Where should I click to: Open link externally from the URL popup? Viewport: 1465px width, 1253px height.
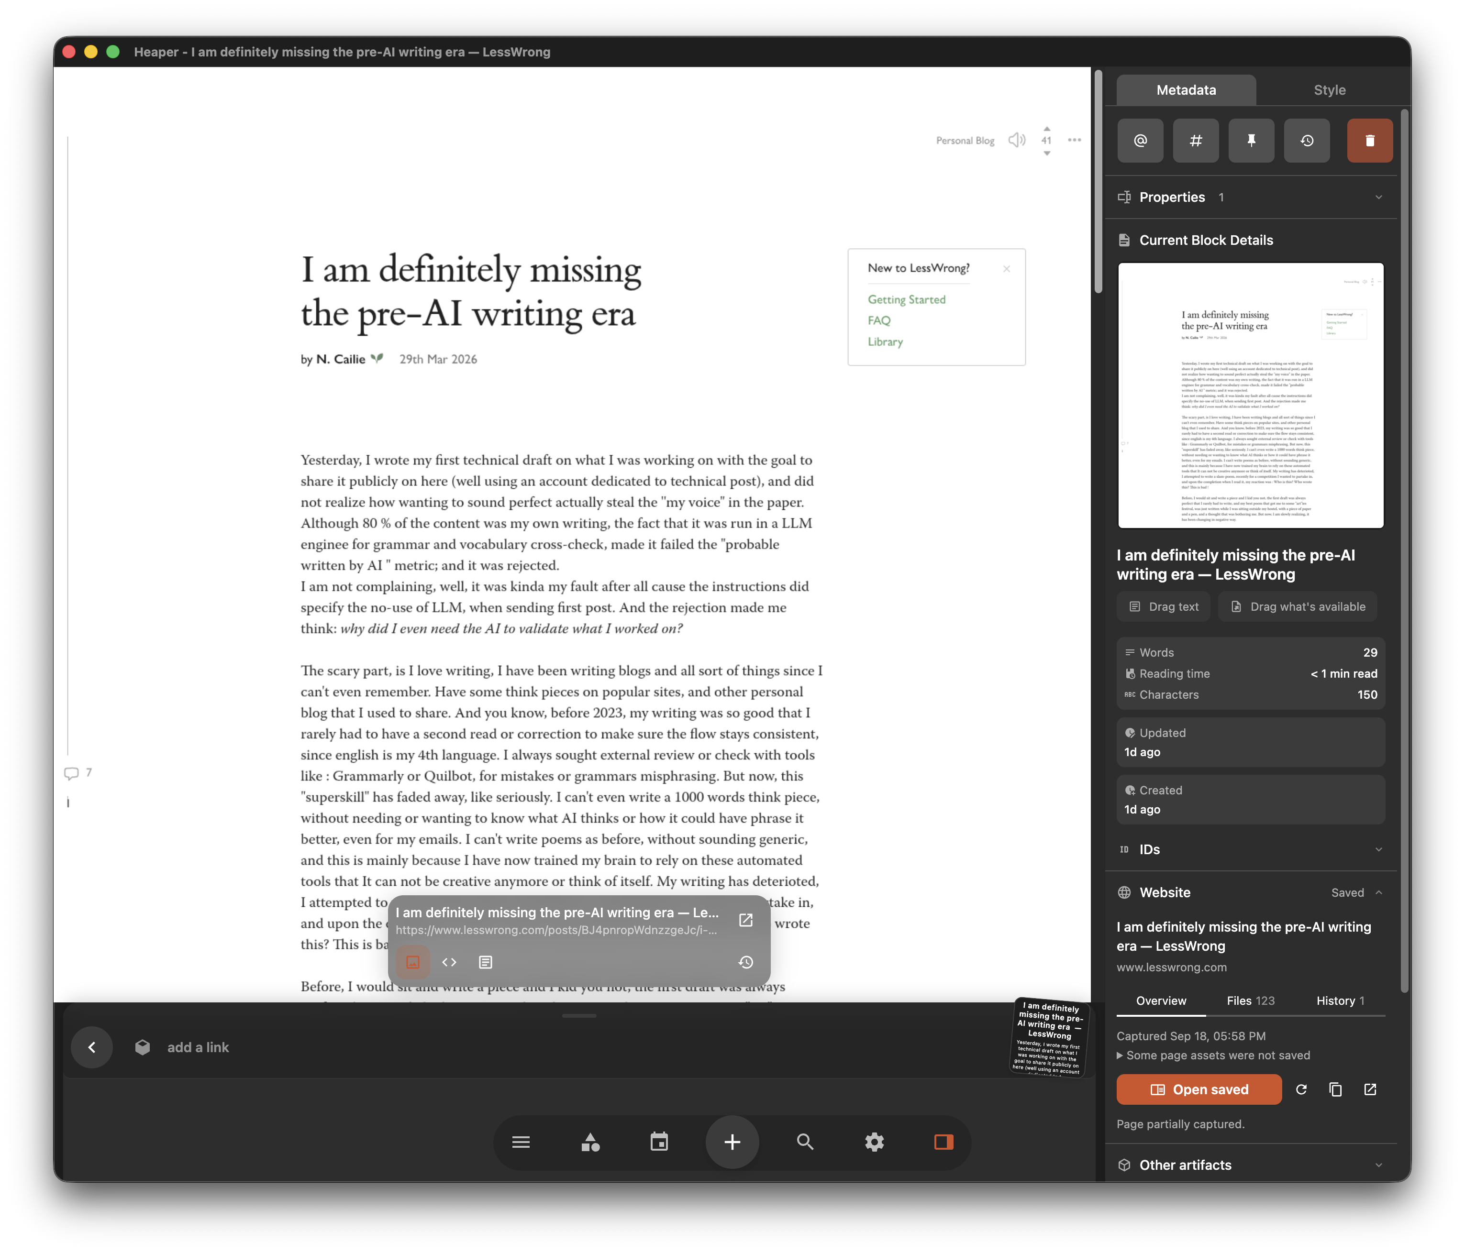(x=745, y=920)
